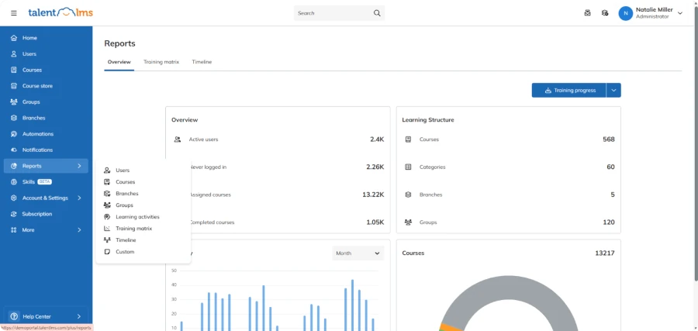Switch to the Timeline tab
The image size is (698, 331).
pyautogui.click(x=202, y=62)
